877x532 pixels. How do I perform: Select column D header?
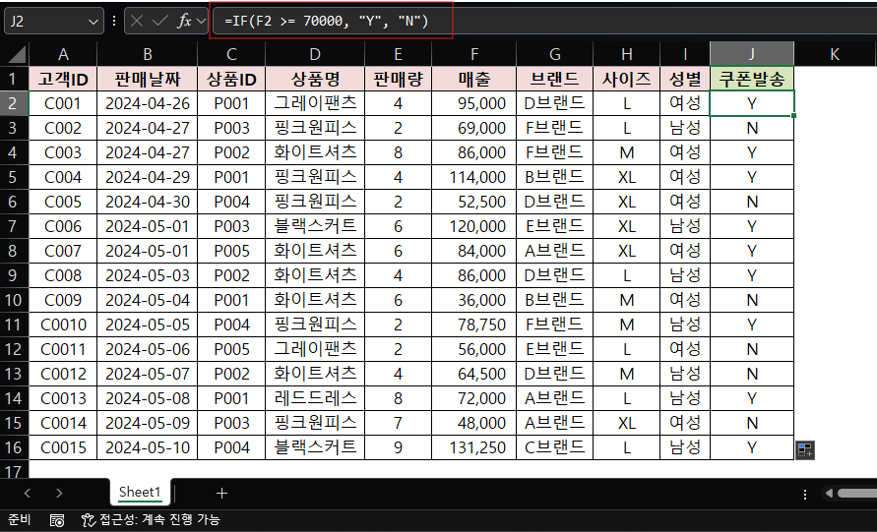[x=315, y=54]
